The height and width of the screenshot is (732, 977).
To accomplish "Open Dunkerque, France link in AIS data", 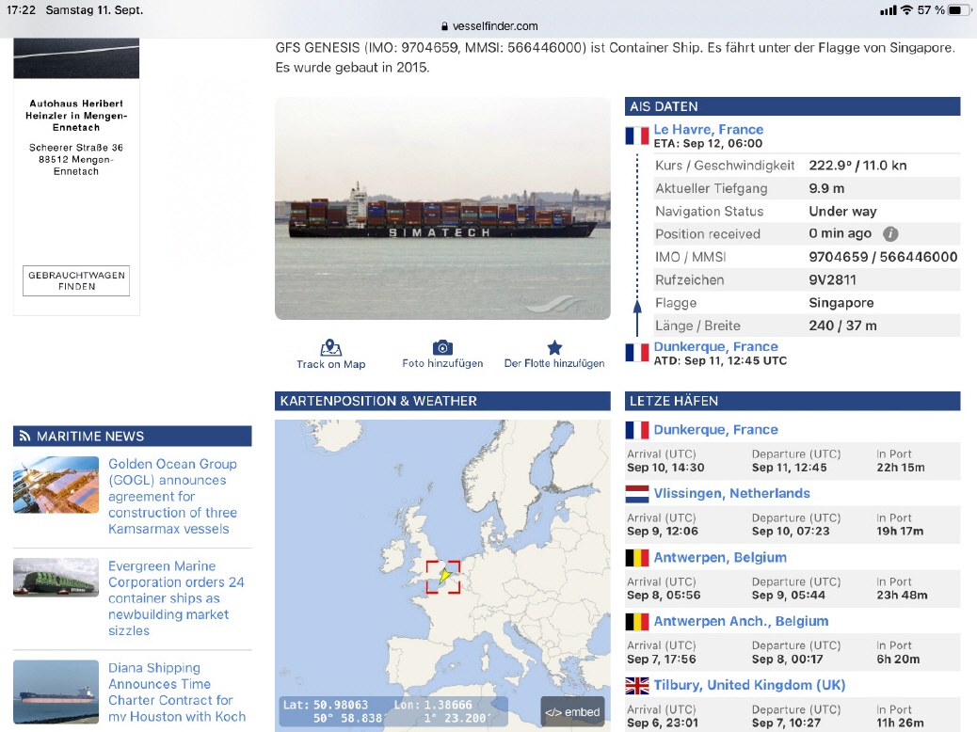I will 715,346.
